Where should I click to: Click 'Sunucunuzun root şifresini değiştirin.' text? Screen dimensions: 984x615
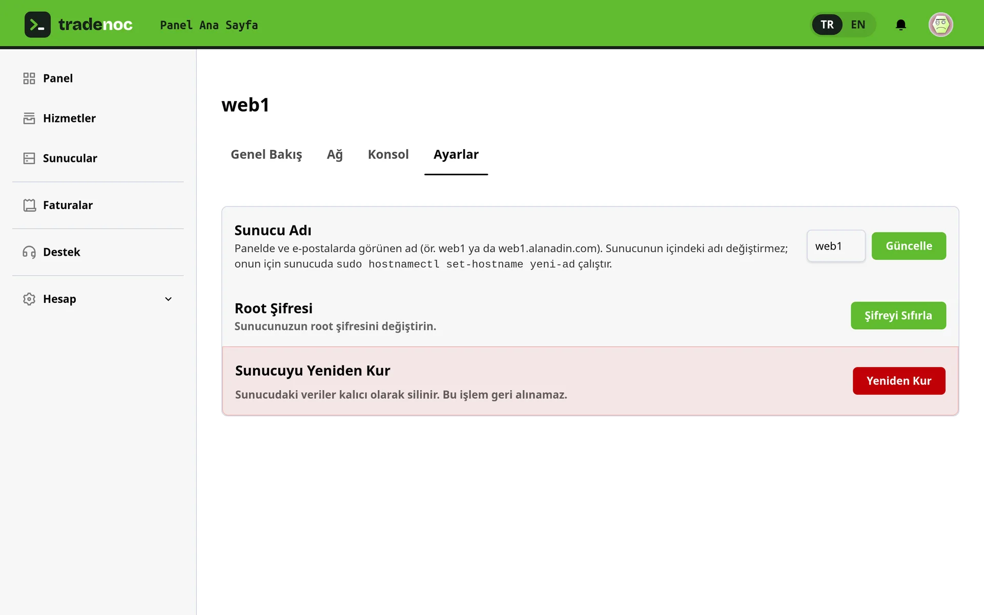(335, 326)
